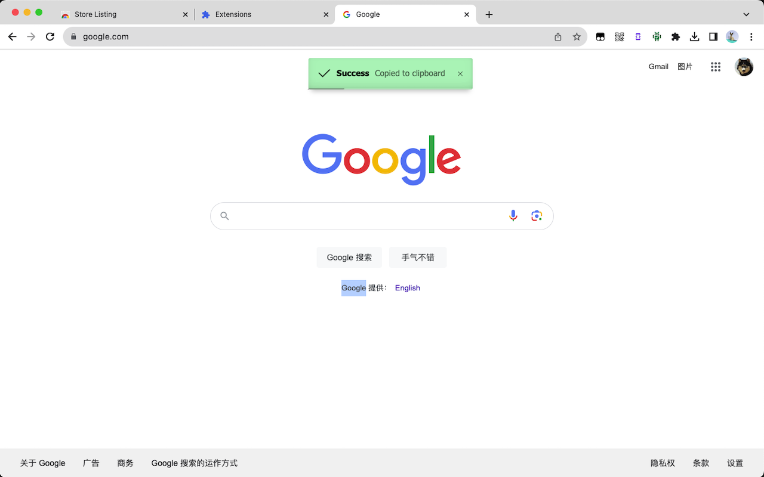Open the downloads icon in toolbar
This screenshot has height=477, width=764.
694,37
